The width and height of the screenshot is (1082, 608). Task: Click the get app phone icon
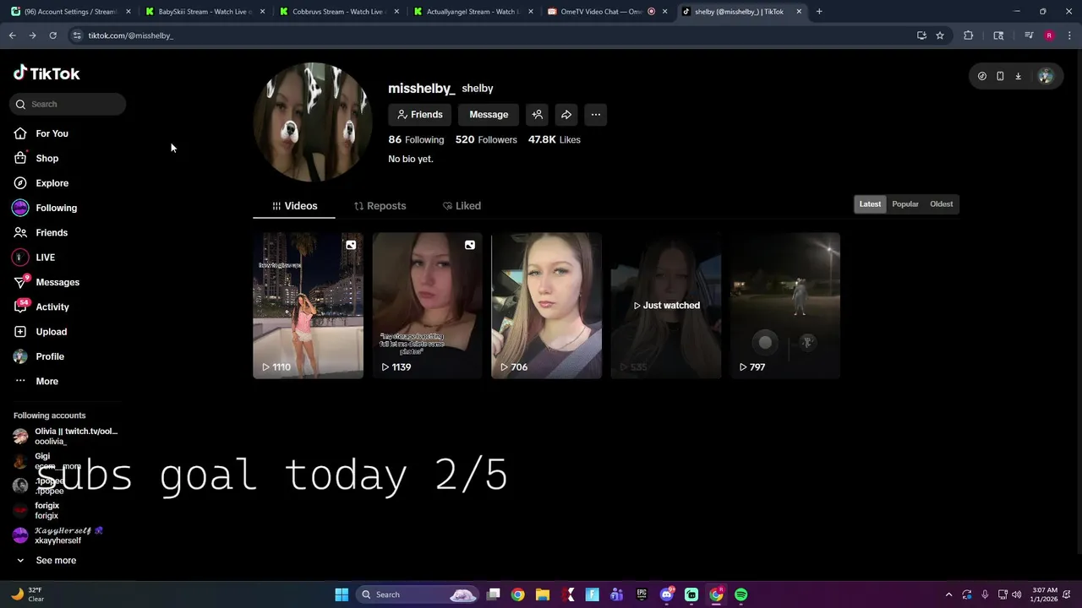[1000, 76]
